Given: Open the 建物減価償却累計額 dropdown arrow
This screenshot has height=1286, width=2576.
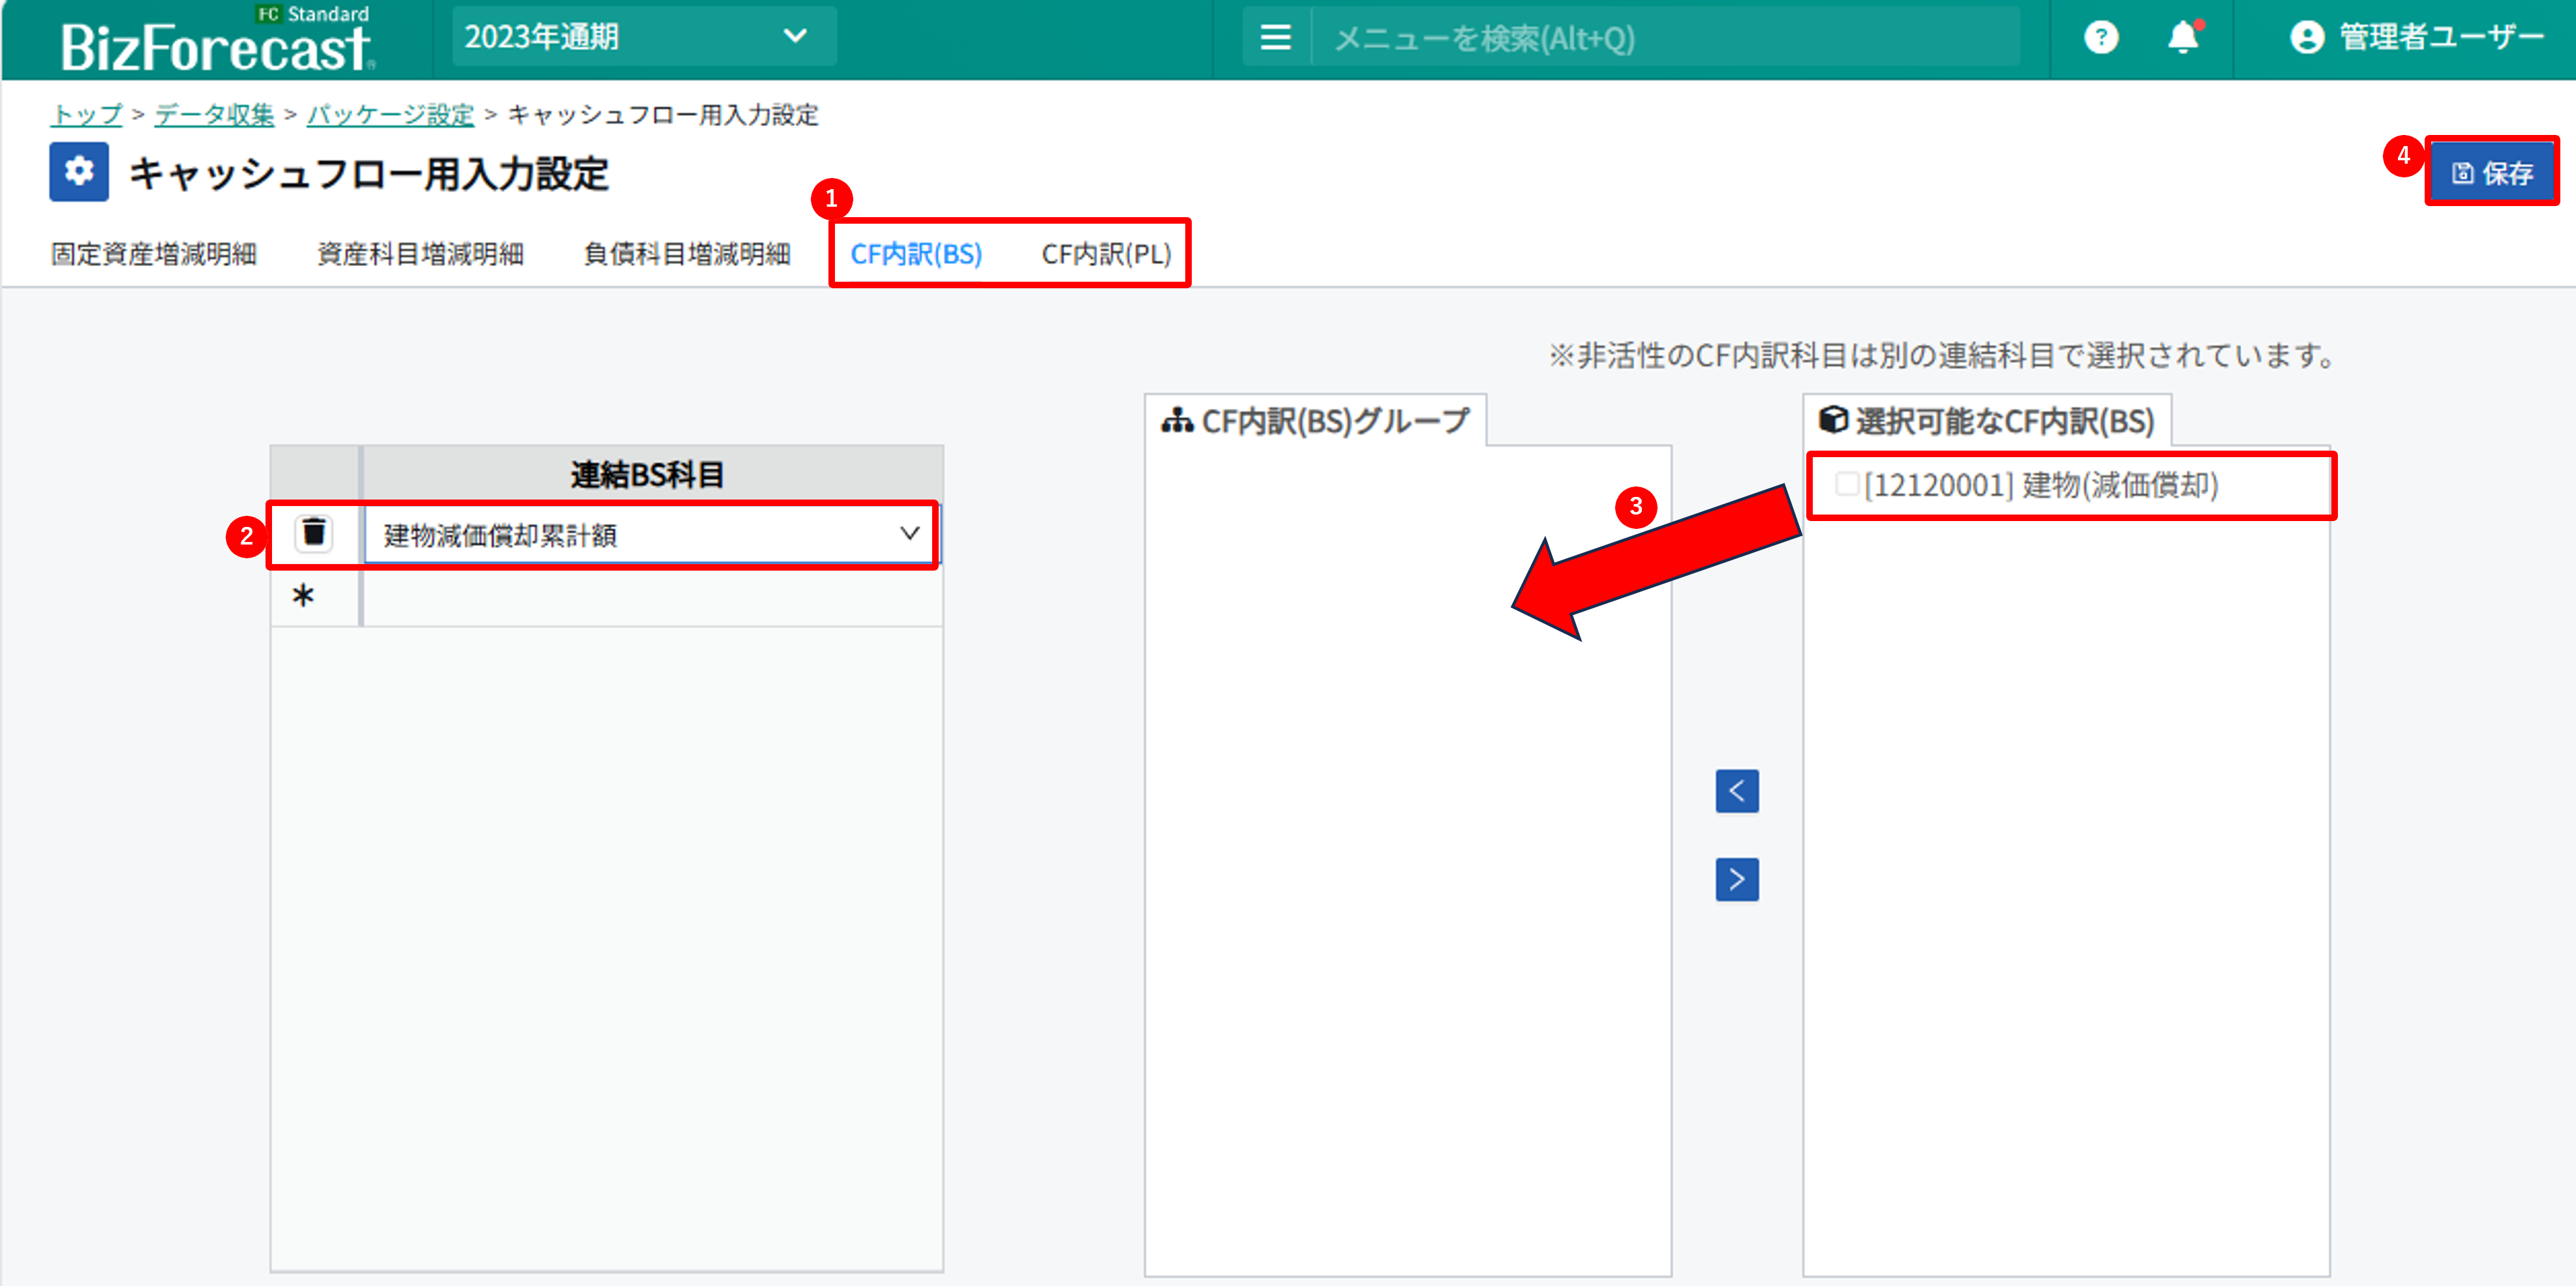Looking at the screenshot, I should pyautogui.click(x=908, y=534).
